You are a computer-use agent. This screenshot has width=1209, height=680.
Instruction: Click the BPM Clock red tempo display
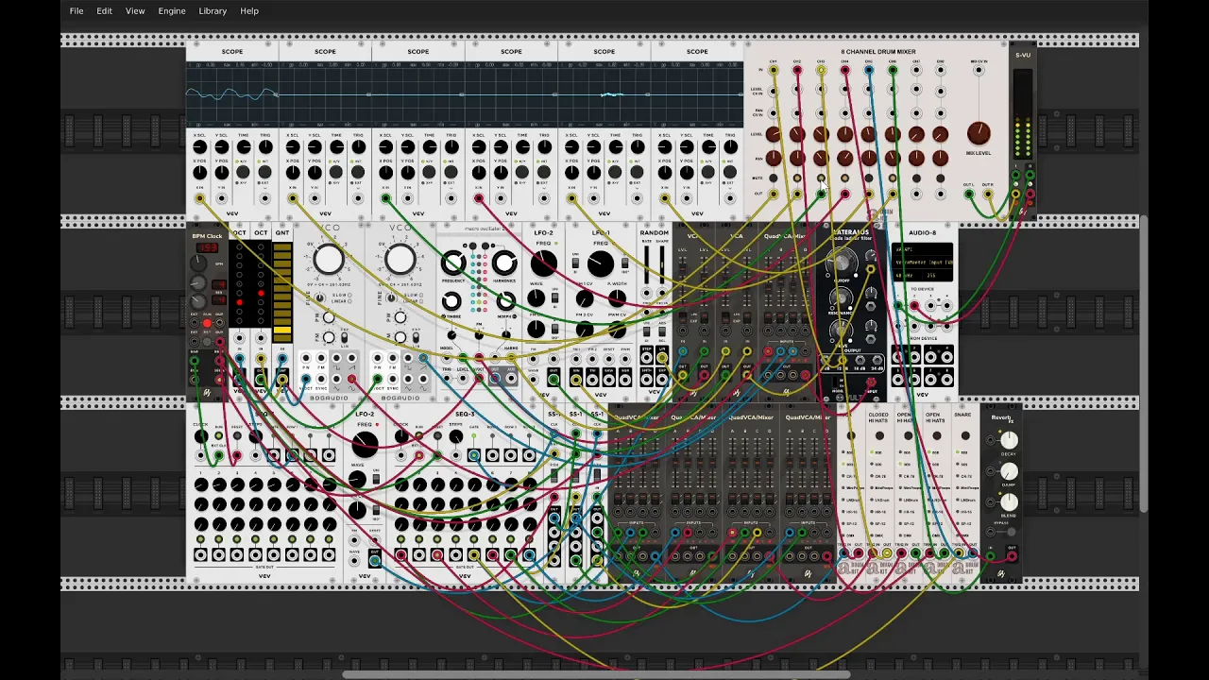point(207,247)
